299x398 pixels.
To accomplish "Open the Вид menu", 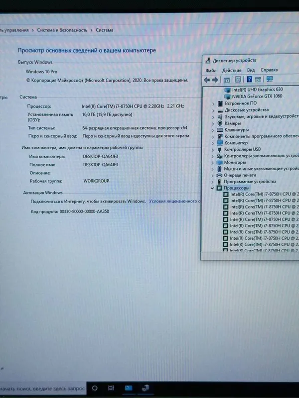I will (x=251, y=70).
